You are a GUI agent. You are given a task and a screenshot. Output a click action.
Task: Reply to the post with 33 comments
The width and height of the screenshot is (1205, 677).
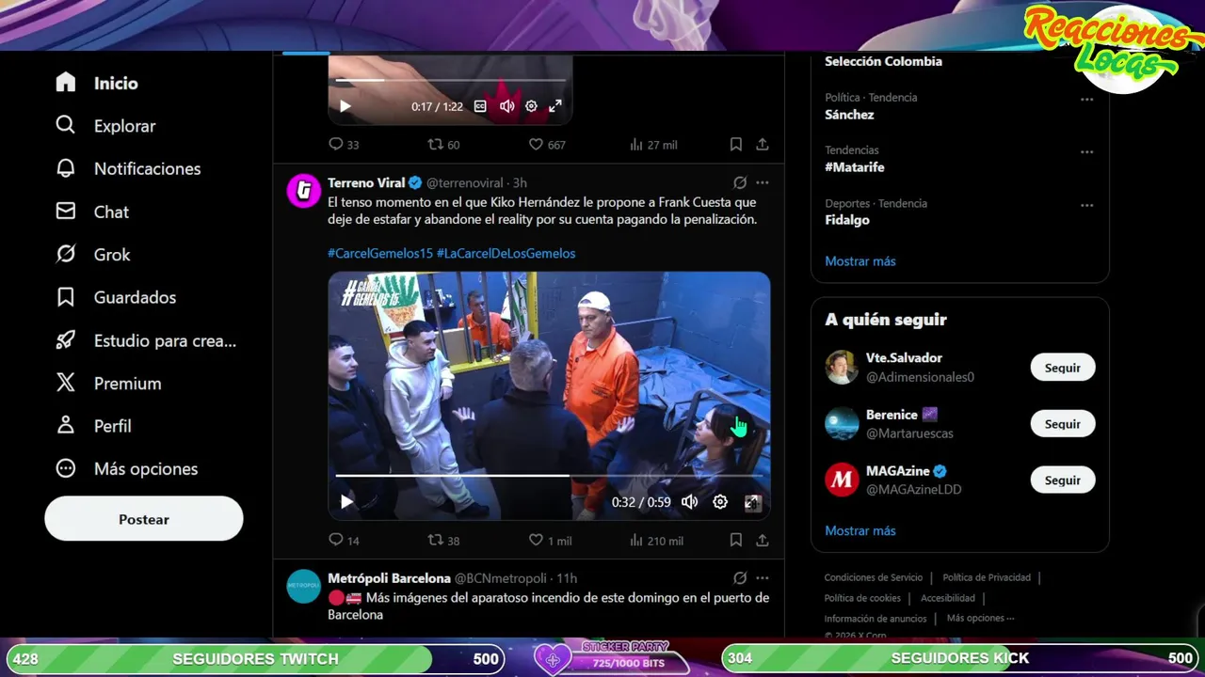[x=344, y=145]
